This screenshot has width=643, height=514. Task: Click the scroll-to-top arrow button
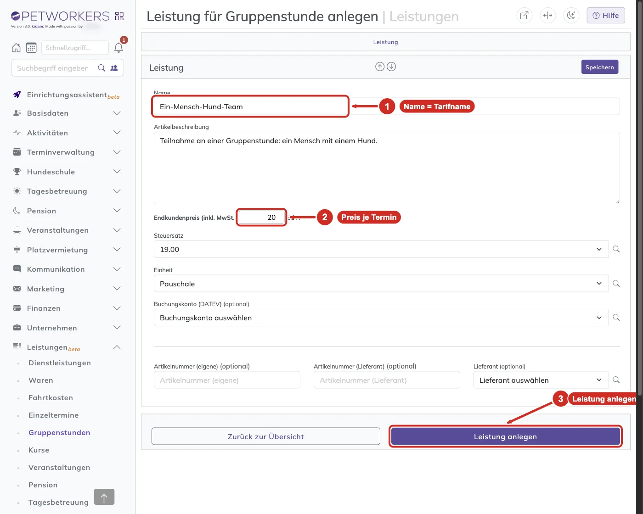pyautogui.click(x=104, y=497)
